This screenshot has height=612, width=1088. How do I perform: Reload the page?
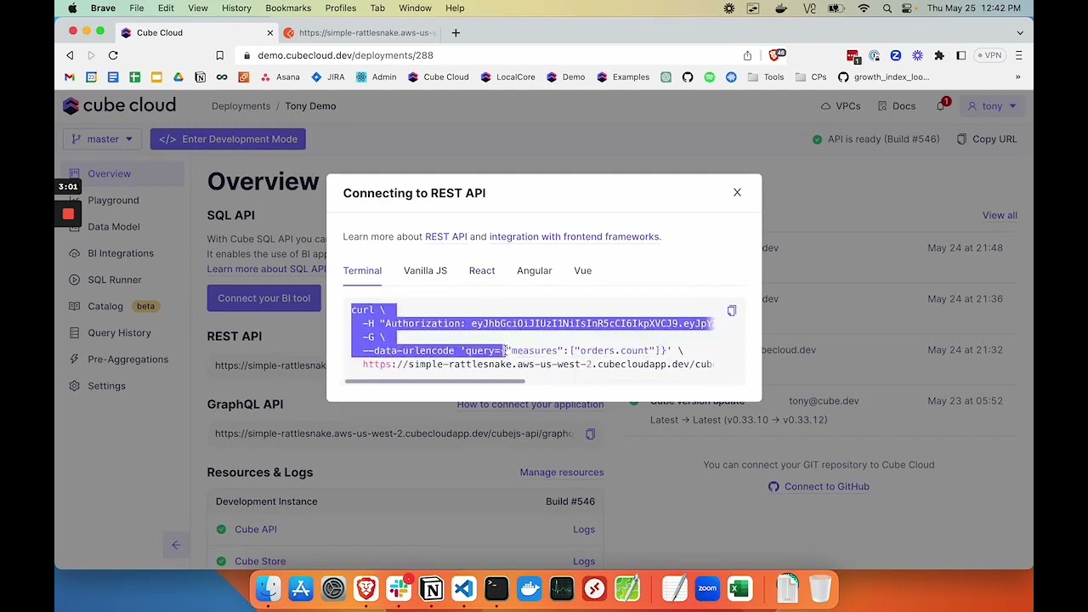[113, 55]
